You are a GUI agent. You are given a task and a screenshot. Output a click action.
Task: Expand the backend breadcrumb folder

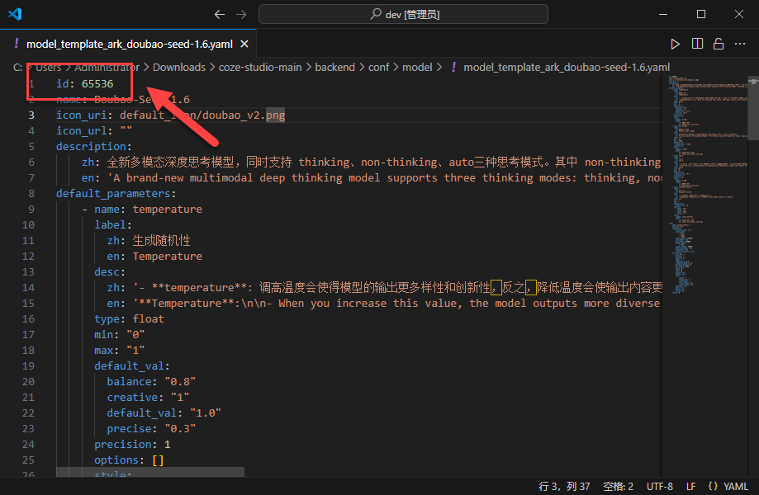[x=334, y=67]
